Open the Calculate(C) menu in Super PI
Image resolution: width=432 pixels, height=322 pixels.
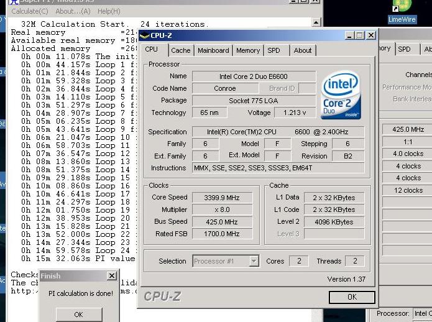[30, 11]
